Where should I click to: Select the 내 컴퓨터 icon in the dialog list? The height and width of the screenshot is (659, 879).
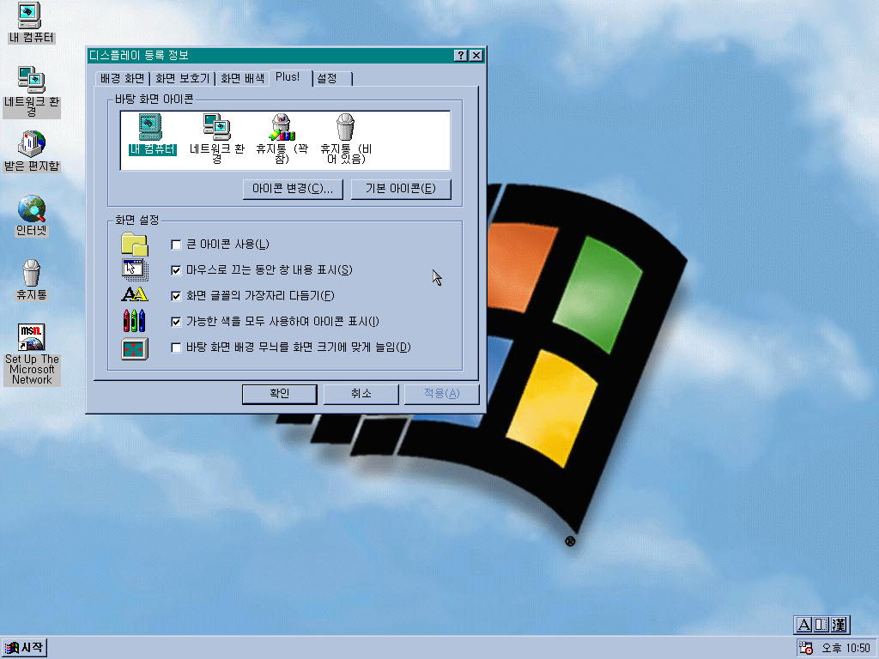(152, 134)
